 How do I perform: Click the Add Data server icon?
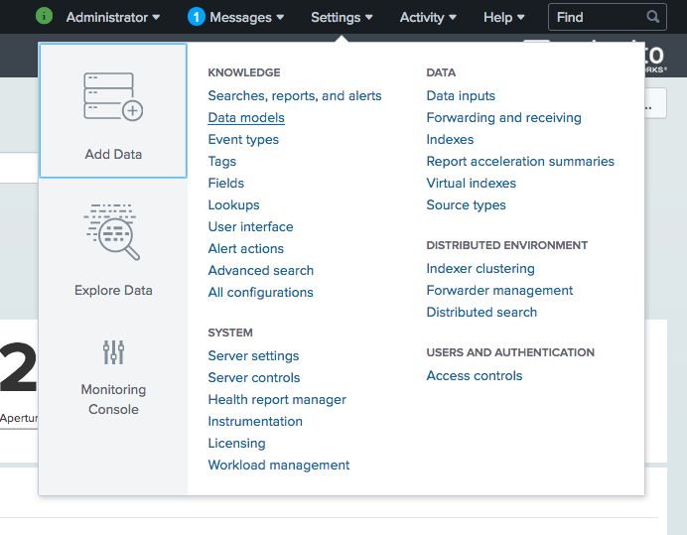113,97
